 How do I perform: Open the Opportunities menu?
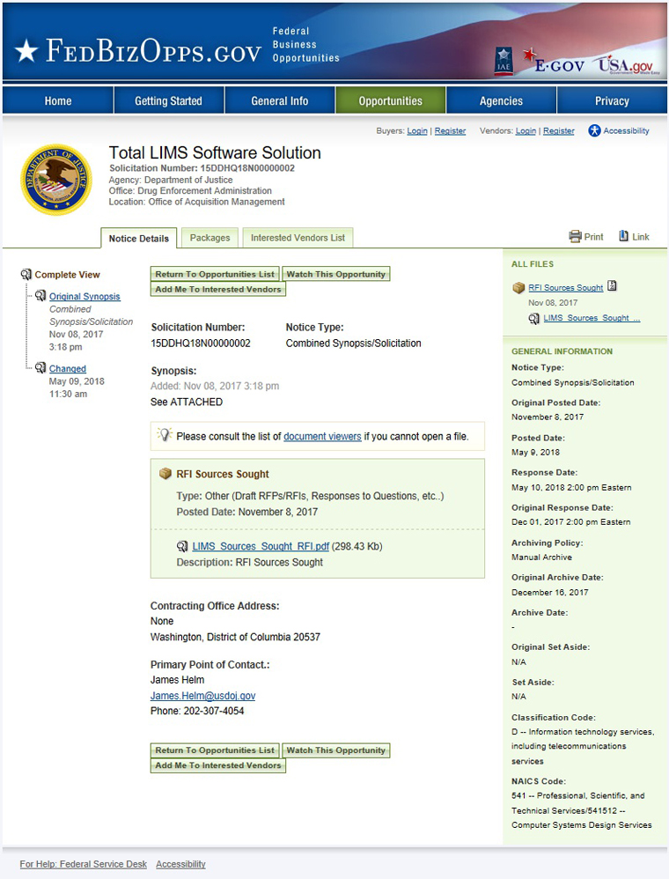point(390,101)
